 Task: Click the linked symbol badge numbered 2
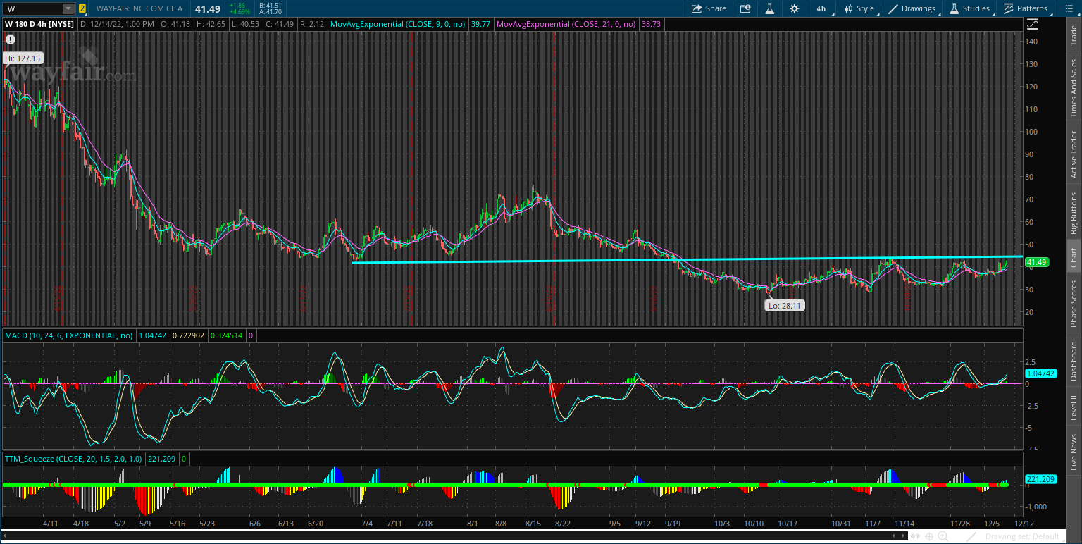(82, 8)
